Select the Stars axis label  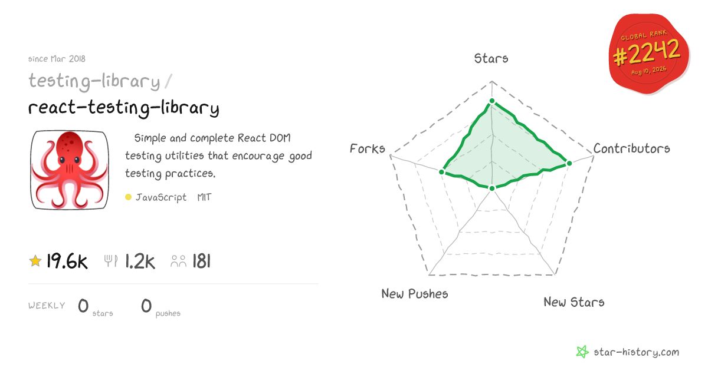pos(491,58)
